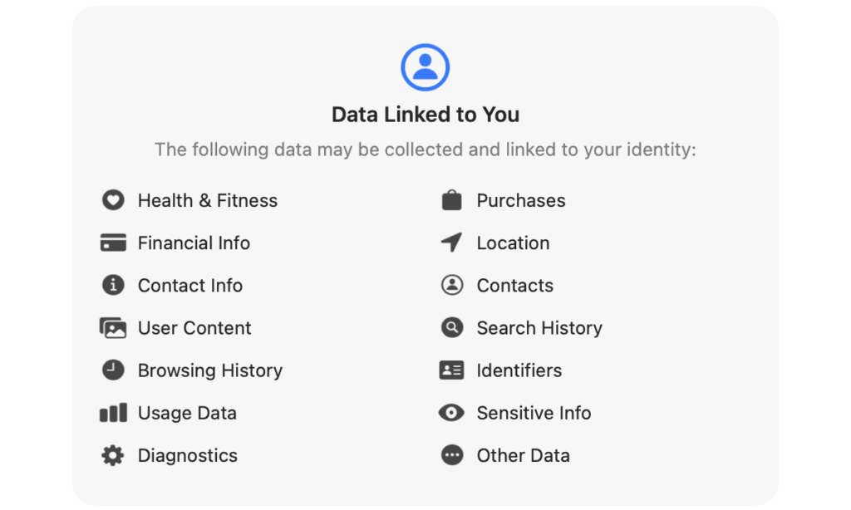The height and width of the screenshot is (510, 851).
Task: Click the Sensitive Info eye icon
Action: tap(452, 413)
